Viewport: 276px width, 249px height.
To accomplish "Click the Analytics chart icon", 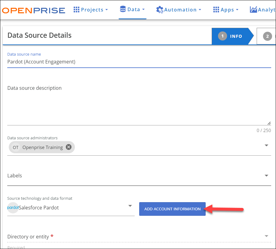I will click(x=253, y=9).
